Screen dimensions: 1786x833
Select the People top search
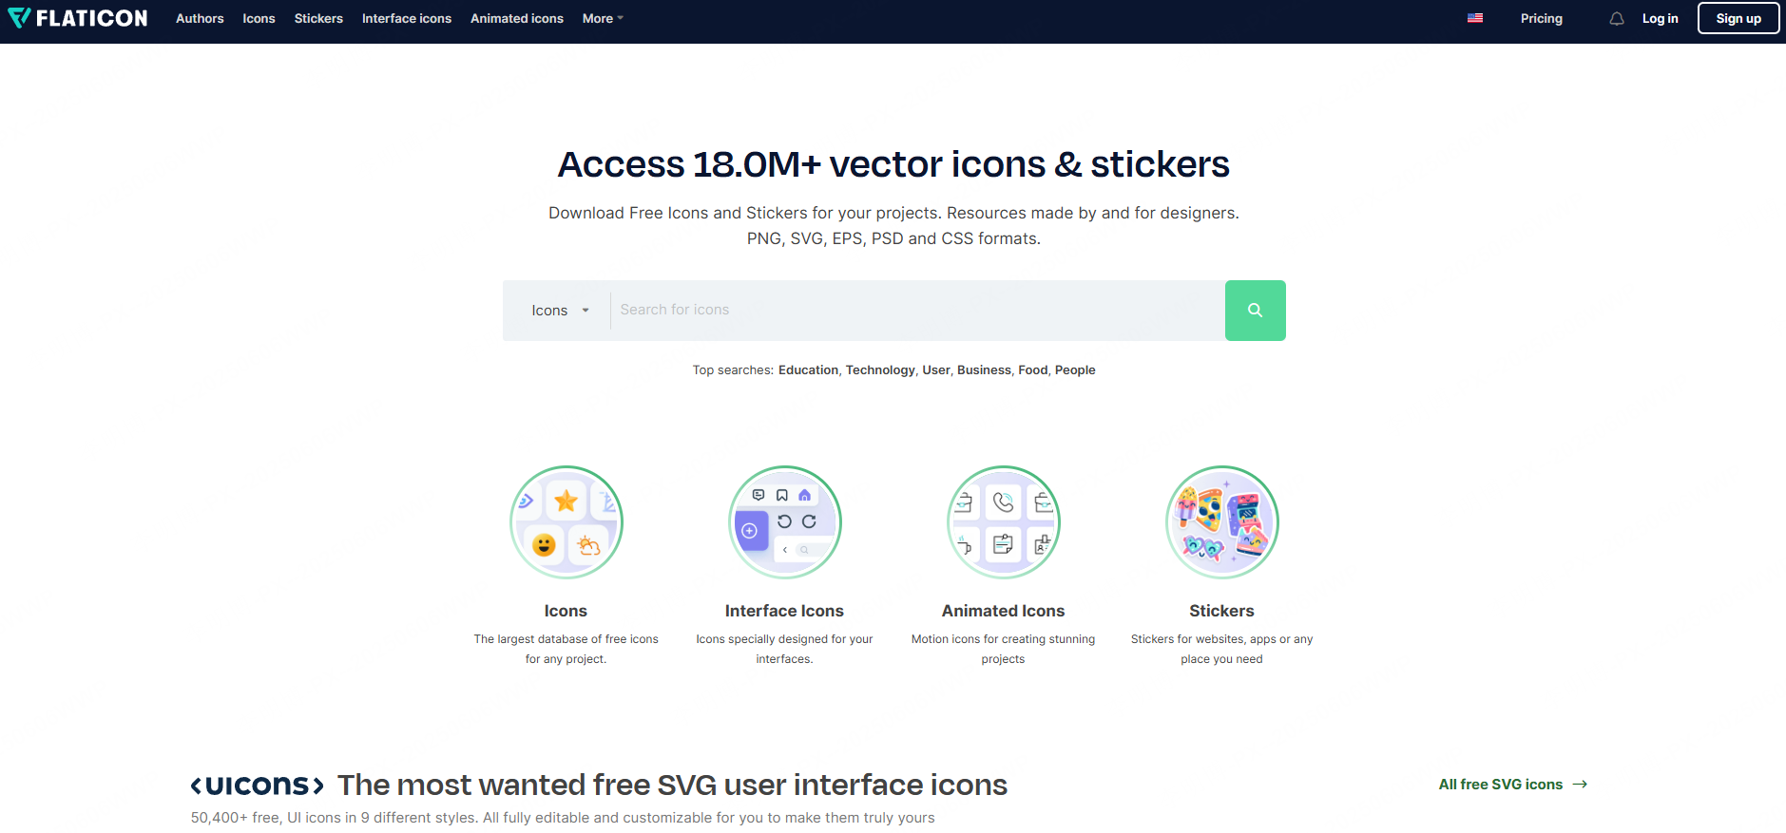(x=1075, y=370)
